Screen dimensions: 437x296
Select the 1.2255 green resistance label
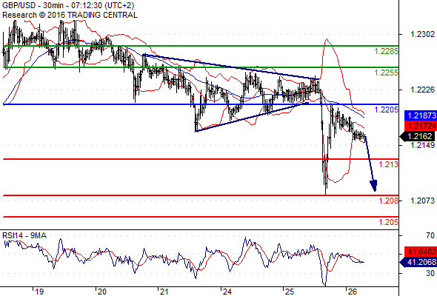[x=386, y=73]
